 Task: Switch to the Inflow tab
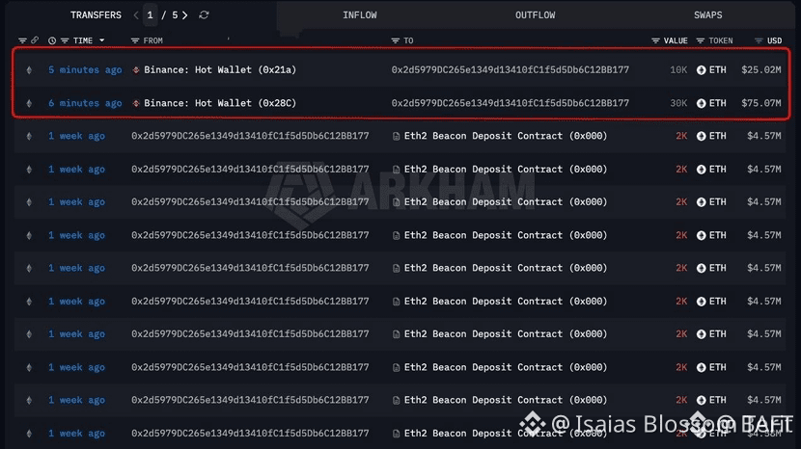[360, 14]
